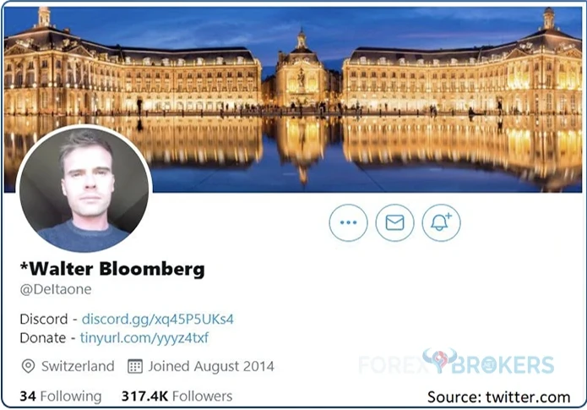Click the Discord label in bio

44,319
